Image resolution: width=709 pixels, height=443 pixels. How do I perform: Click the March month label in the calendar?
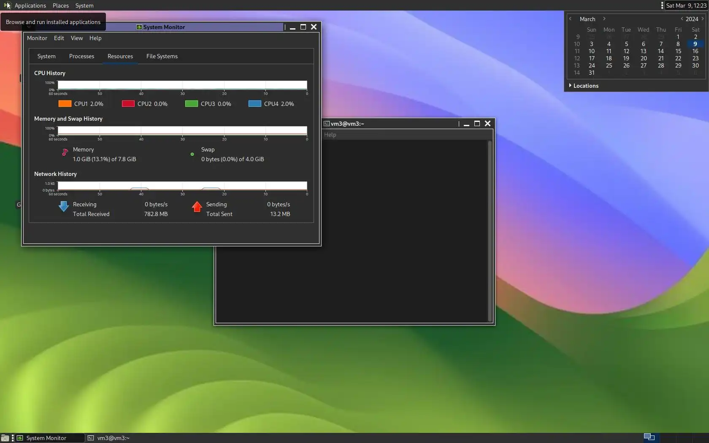pos(587,19)
